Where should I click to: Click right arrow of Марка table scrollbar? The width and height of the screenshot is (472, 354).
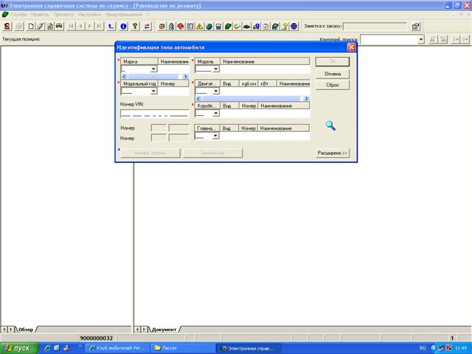[185, 77]
